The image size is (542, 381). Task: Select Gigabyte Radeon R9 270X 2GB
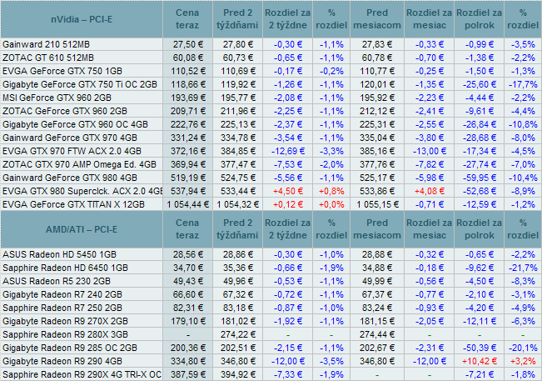[x=65, y=321]
